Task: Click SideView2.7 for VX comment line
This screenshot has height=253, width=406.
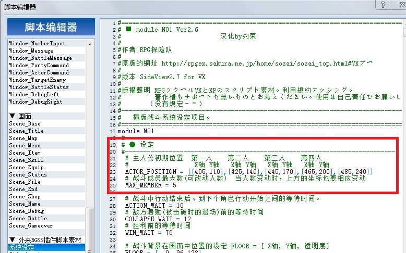Action: pyautogui.click(x=162, y=77)
